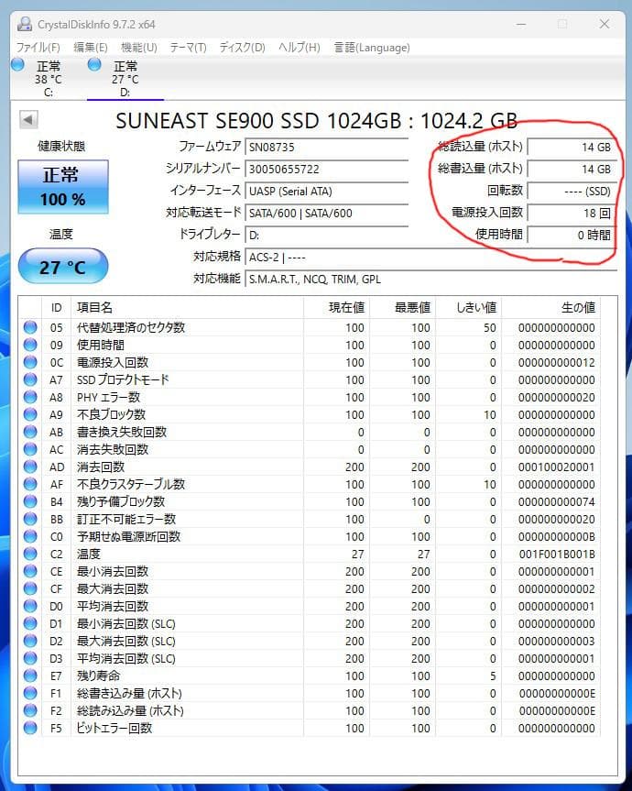Open the ヘルプ(H) menu
Viewport: 632px width, 791px height.
click(x=299, y=48)
